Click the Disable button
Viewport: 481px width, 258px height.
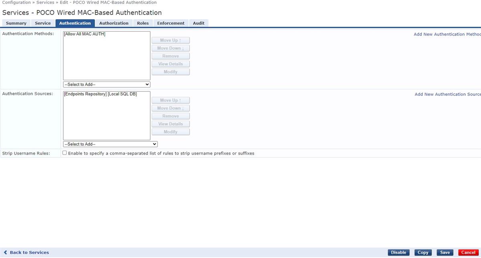(398, 252)
